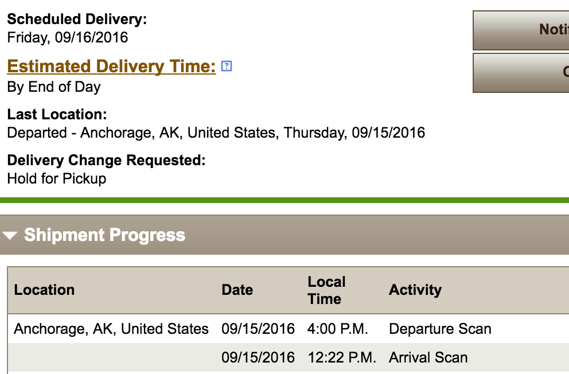Click the Local Time column header
This screenshot has height=374, width=569.
coord(326,290)
